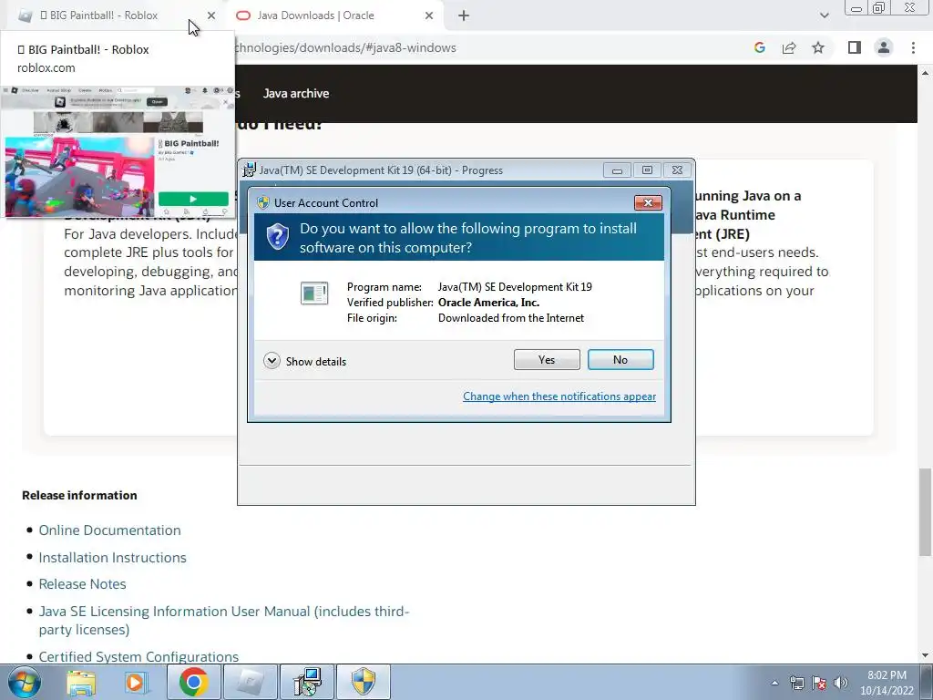Open Chrome side panel icon
The height and width of the screenshot is (700, 933).
tap(855, 47)
